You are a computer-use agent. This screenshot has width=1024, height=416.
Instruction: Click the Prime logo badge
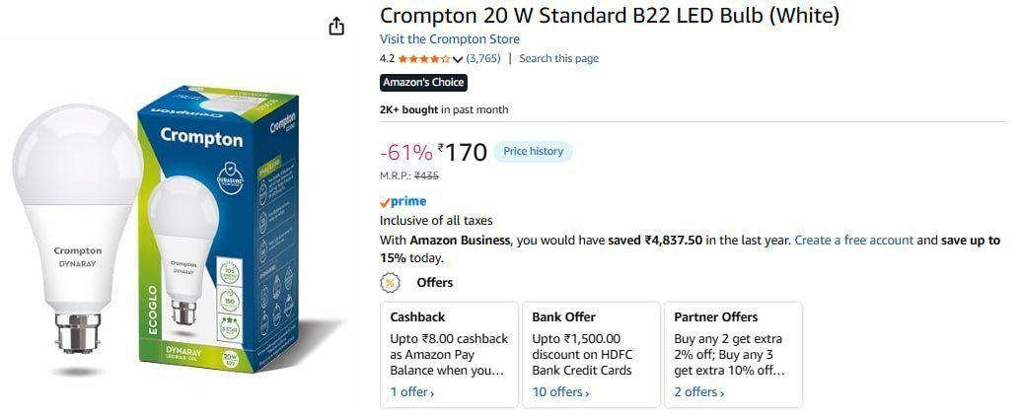402,202
